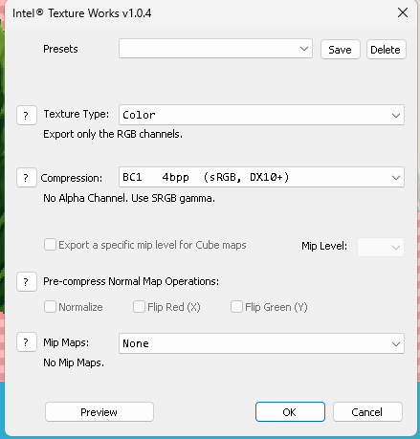Open the Mip Maps help button
The height and width of the screenshot is (439, 420).
[27, 342]
